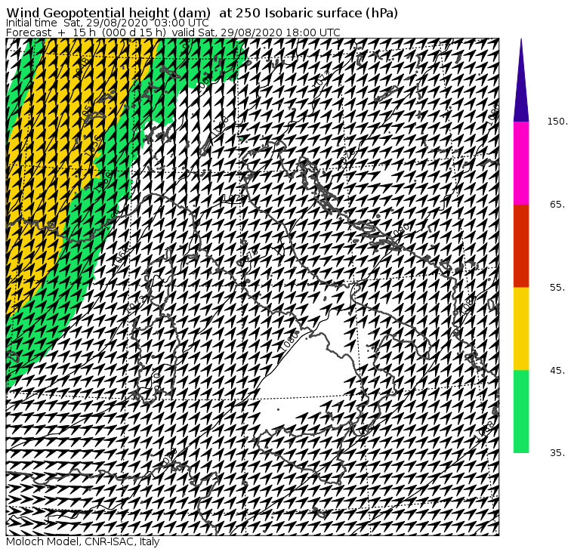Viewport: 574px width, 552px height.
Task: Click the 'Forecast + 15 h' validity line
Action: 173,32
